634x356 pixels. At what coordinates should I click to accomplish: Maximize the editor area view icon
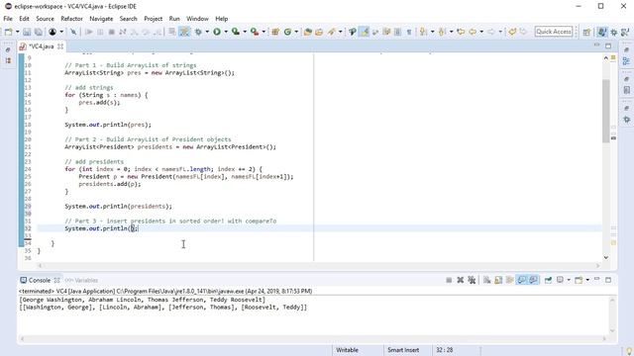point(608,46)
